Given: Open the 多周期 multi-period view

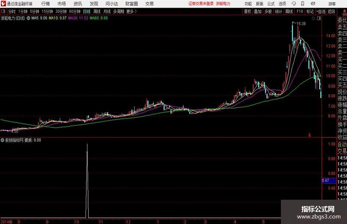Looking at the screenshot, I should [119, 11].
